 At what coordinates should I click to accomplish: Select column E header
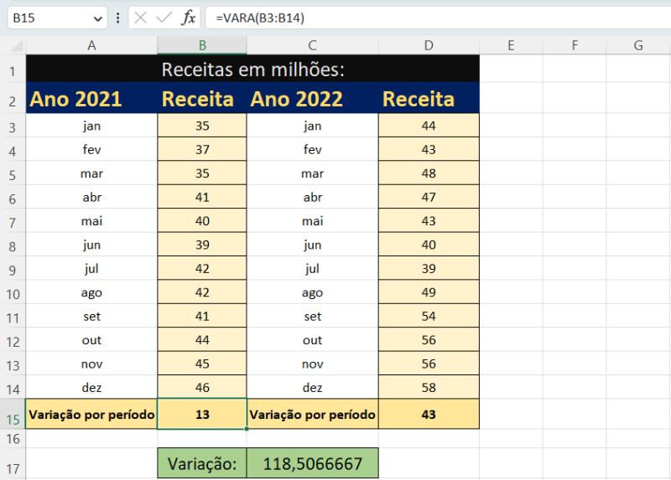pos(511,45)
